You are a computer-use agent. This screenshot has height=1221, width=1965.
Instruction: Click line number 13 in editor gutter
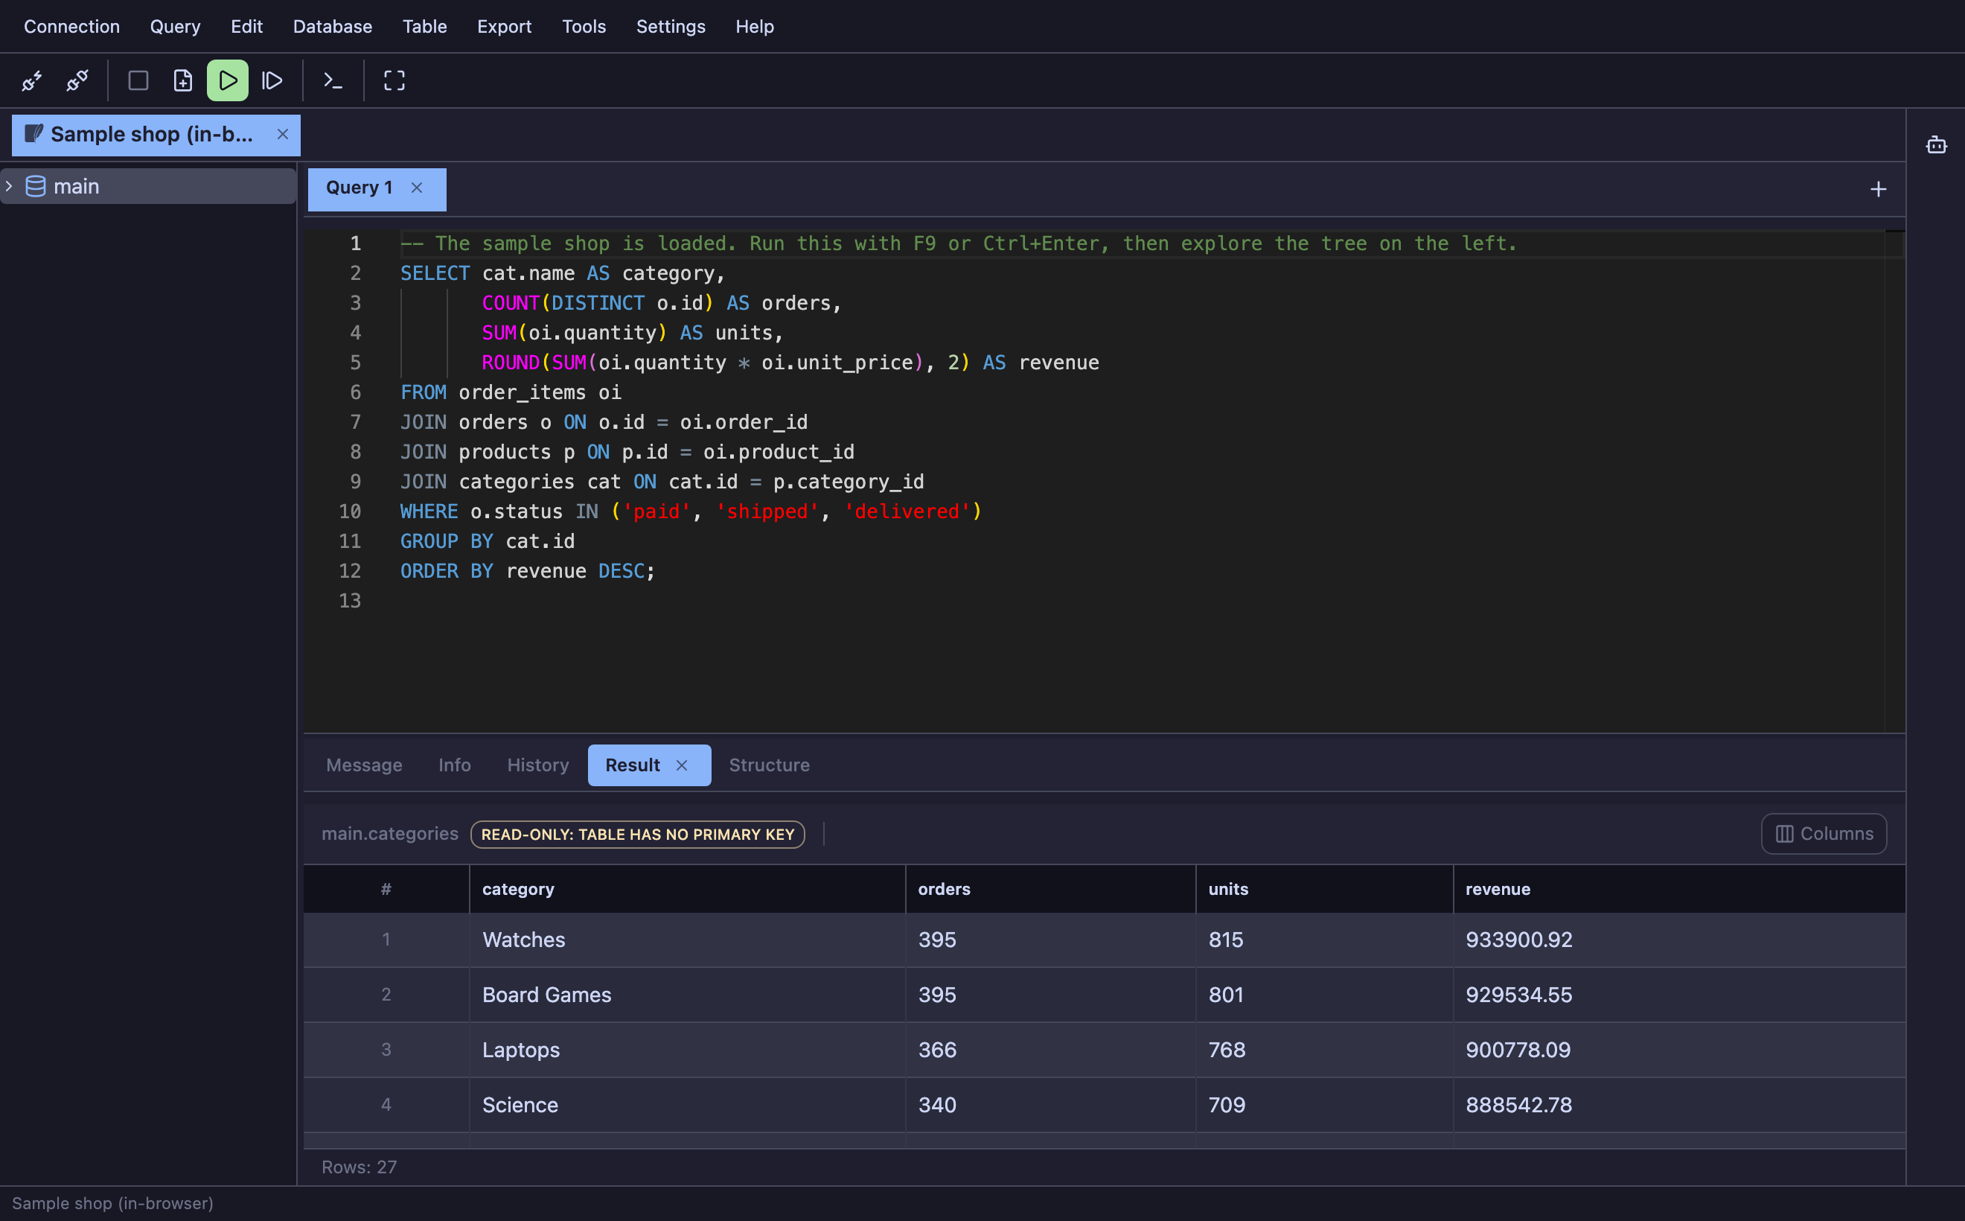(350, 601)
